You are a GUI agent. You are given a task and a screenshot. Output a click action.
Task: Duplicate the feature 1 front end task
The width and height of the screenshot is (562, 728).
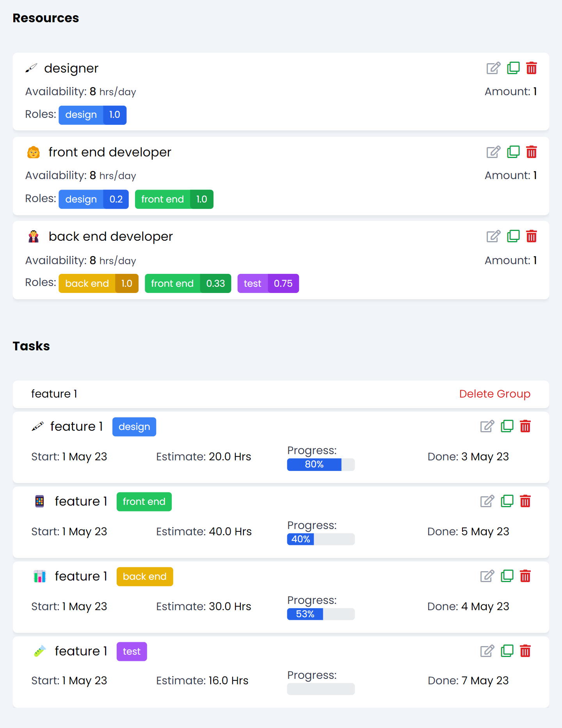click(x=507, y=501)
